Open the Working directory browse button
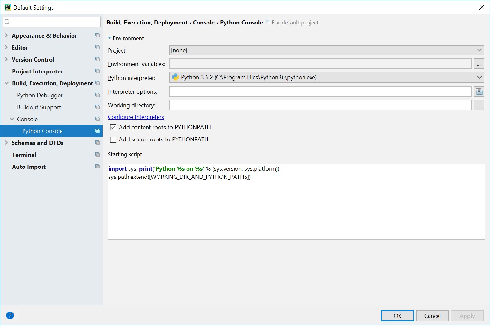The height and width of the screenshot is (327, 490). 479,105
